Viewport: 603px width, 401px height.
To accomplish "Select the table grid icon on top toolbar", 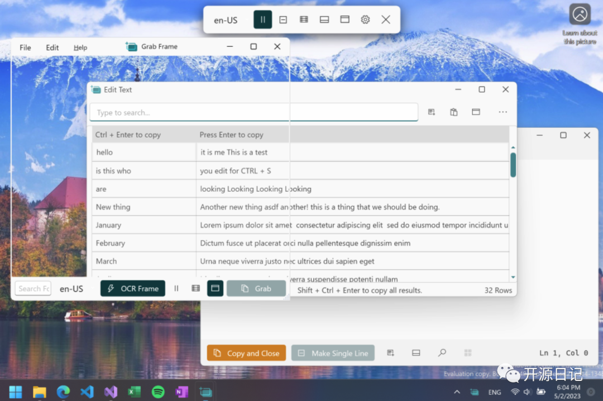I will 304,19.
